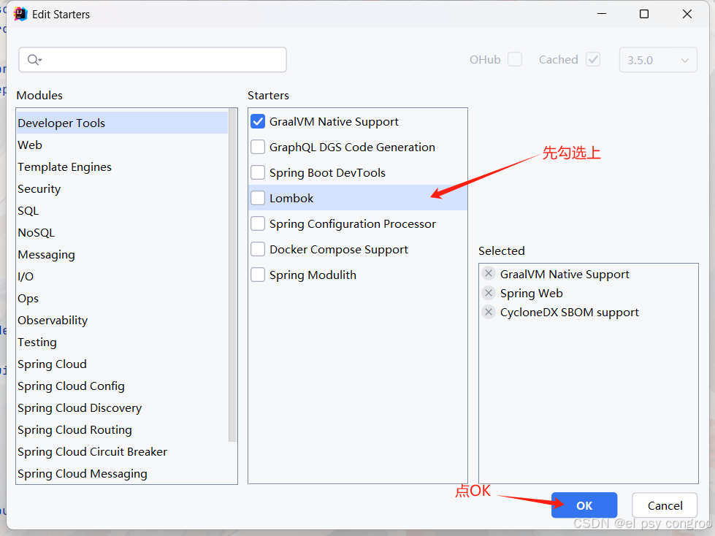Screen dimensions: 715x536
Task: Remove Spring Web from Selected list
Action: tap(489, 293)
